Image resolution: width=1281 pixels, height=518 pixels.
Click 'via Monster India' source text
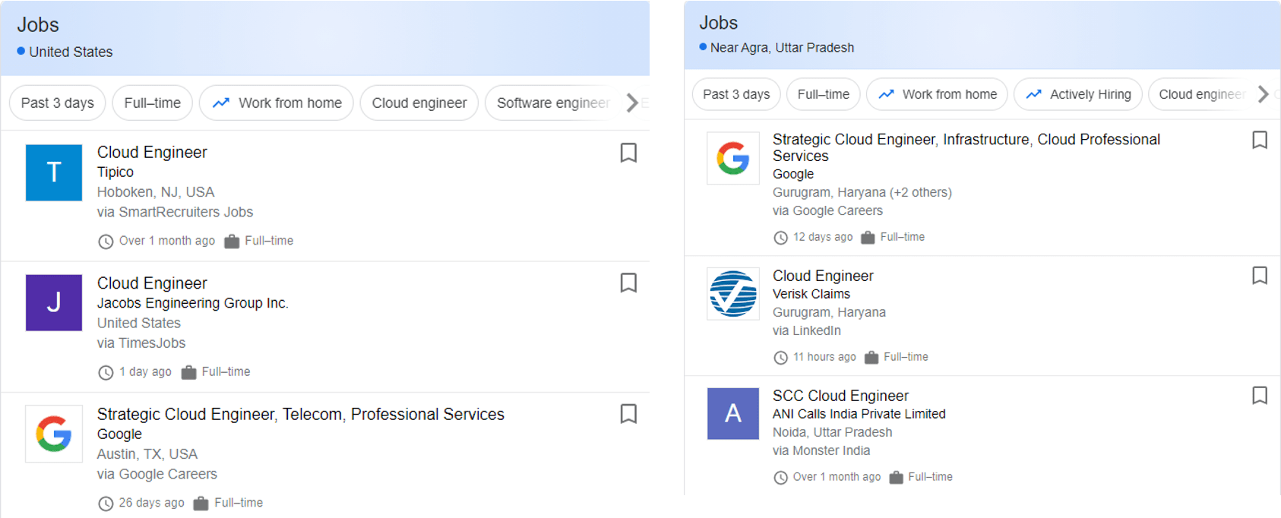821,450
